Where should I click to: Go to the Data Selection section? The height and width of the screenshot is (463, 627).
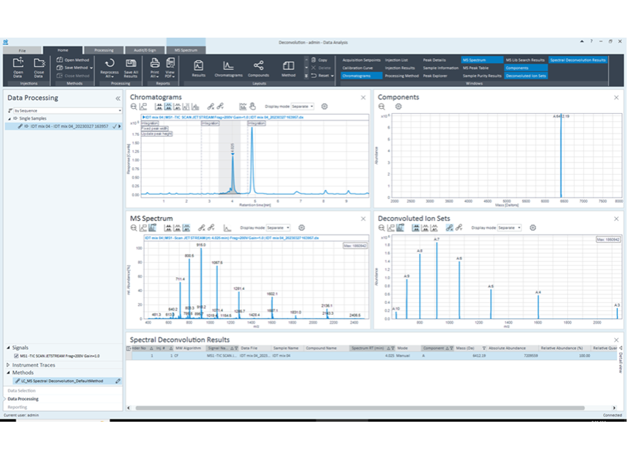21,390
